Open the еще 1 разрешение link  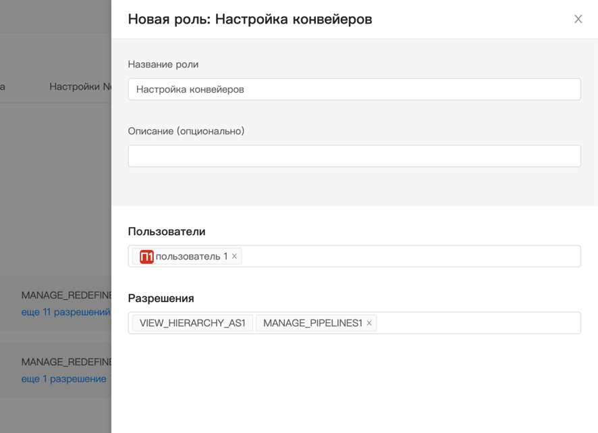[x=63, y=379]
